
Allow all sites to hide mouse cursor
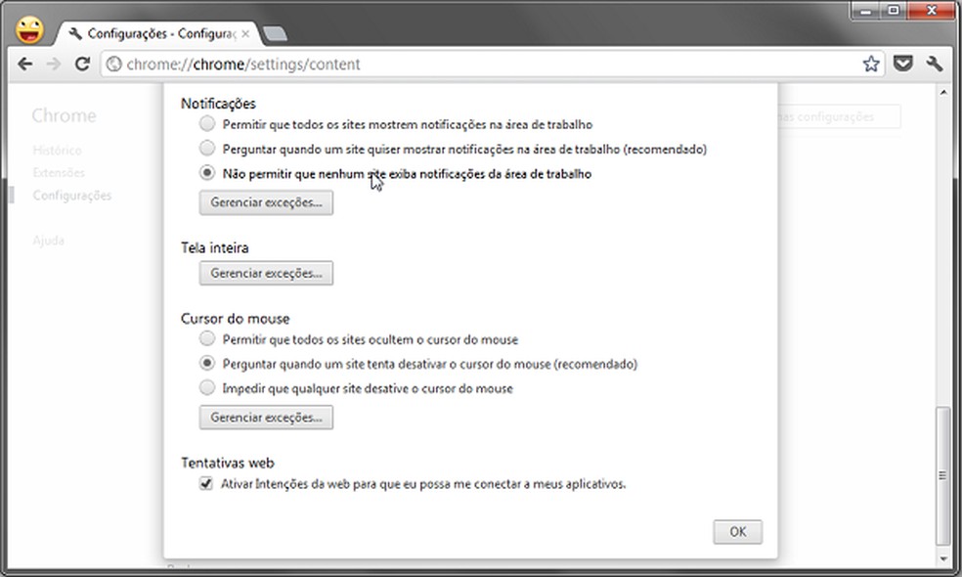(206, 338)
